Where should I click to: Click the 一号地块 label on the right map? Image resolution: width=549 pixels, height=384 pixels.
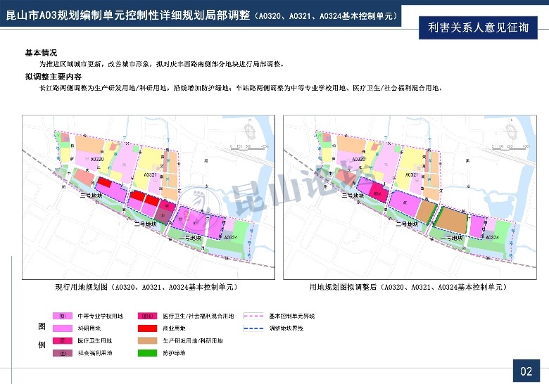[x=450, y=239]
